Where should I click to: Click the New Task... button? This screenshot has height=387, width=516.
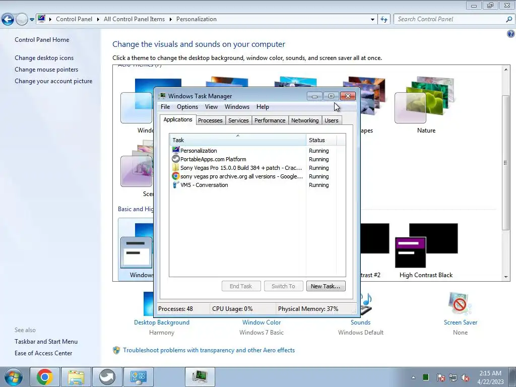326,286
